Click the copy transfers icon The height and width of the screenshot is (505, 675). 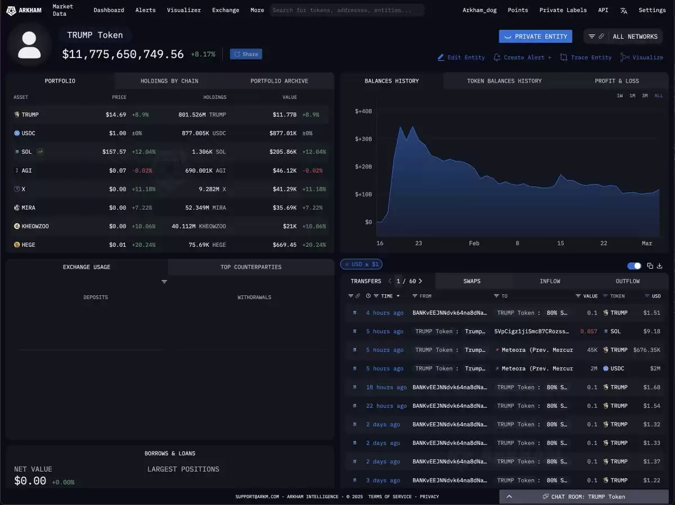click(650, 266)
